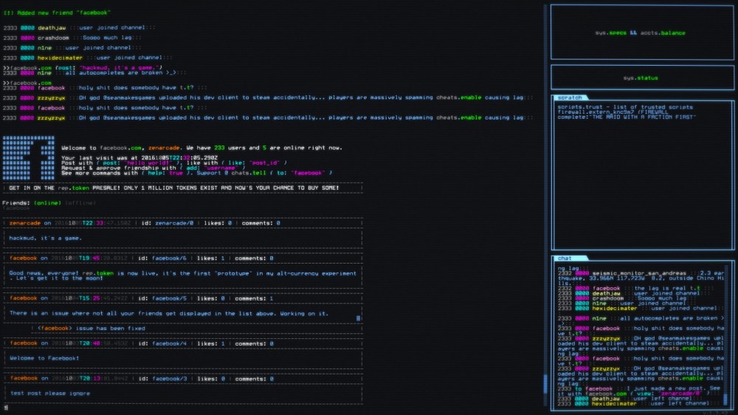Select the chat tab label
738x415 pixels.
pyautogui.click(x=565, y=258)
